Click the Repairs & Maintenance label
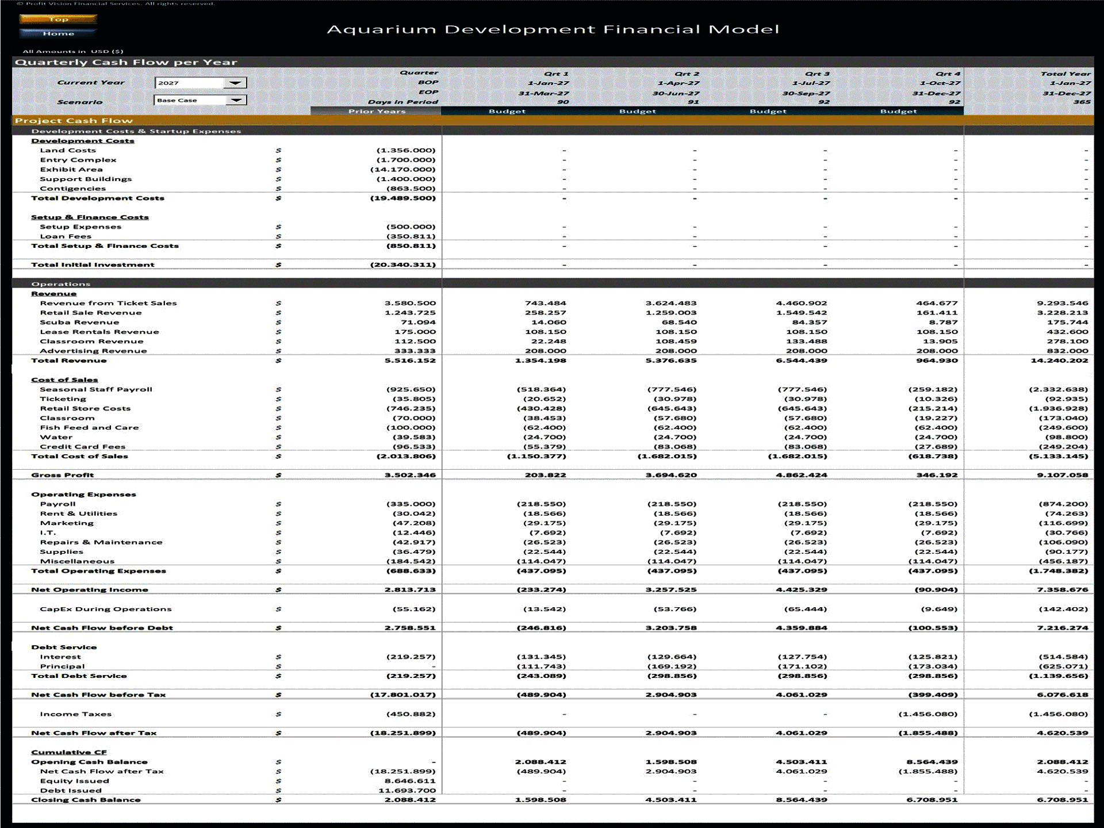 click(101, 542)
